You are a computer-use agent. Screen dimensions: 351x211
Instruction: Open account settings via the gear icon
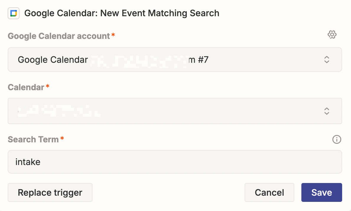point(332,34)
